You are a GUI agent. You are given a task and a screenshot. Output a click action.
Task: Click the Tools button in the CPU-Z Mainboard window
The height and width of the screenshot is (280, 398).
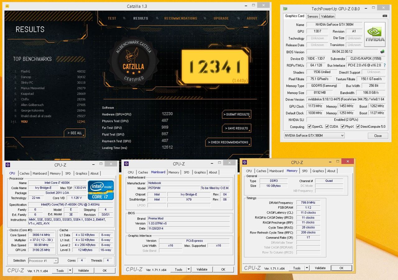(178, 269)
